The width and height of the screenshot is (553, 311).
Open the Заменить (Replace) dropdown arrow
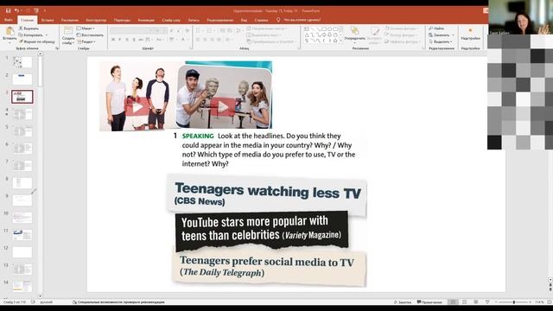tap(453, 35)
